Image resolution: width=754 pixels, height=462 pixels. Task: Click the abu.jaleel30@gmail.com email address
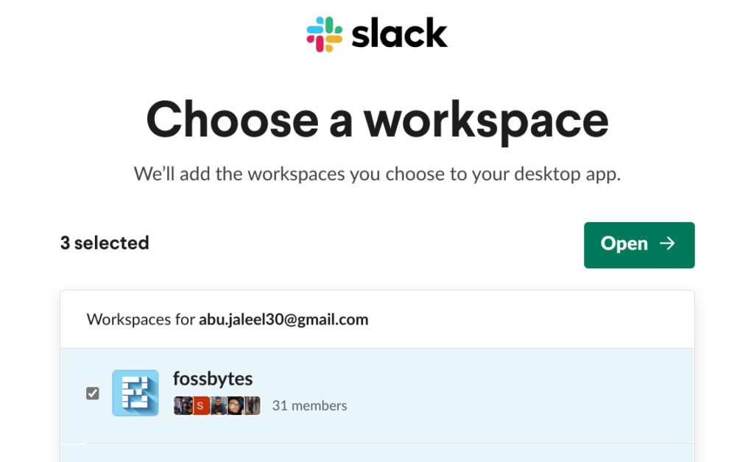(283, 319)
